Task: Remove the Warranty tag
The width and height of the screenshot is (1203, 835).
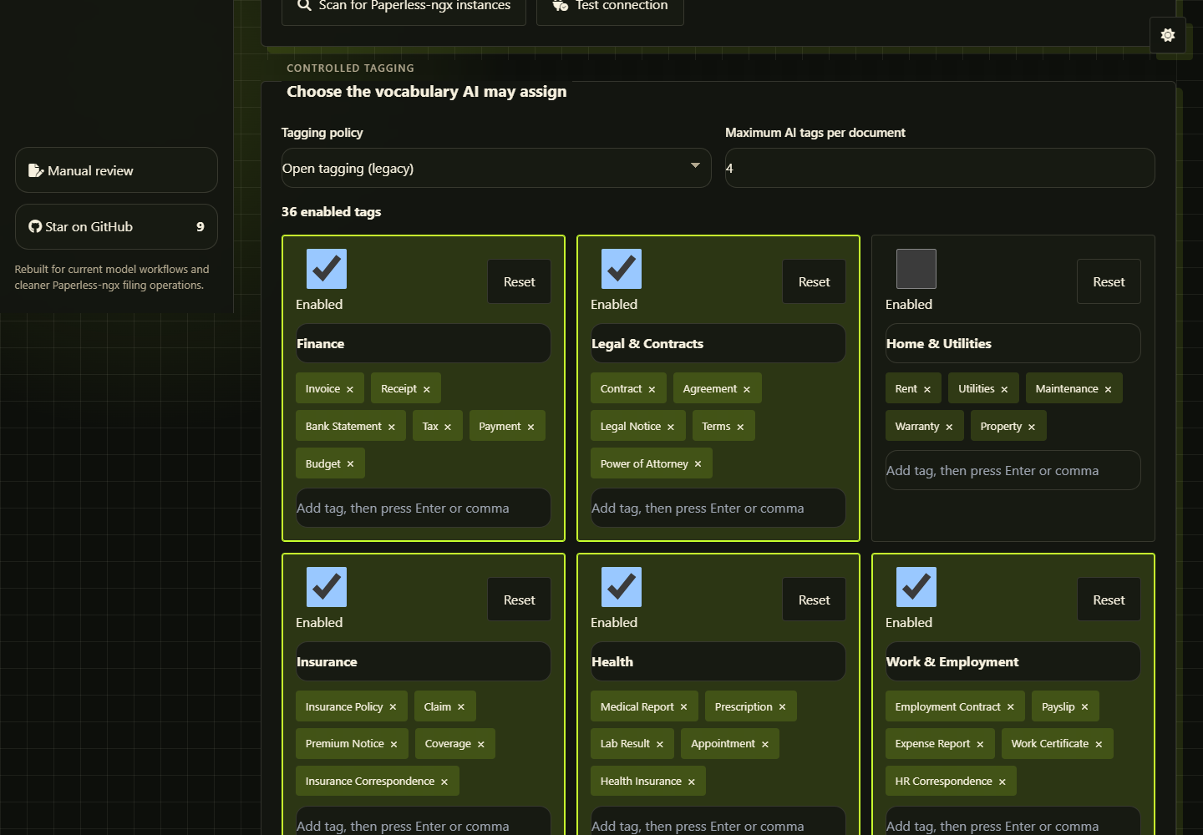Action: tap(949, 428)
